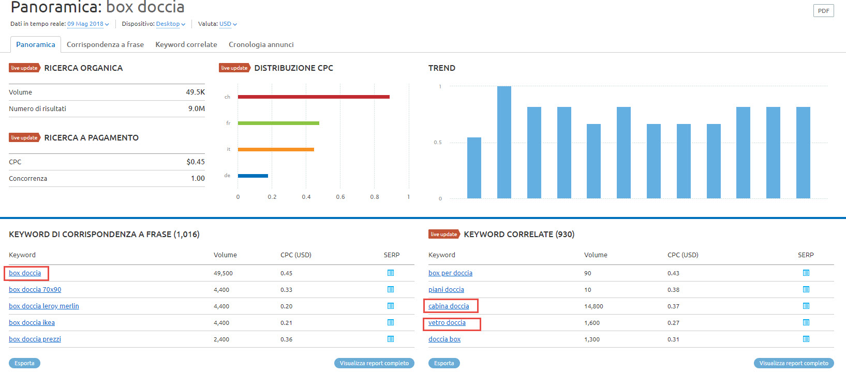This screenshot has width=846, height=375.
Task: Select the Panoramica tab
Action: click(x=36, y=44)
